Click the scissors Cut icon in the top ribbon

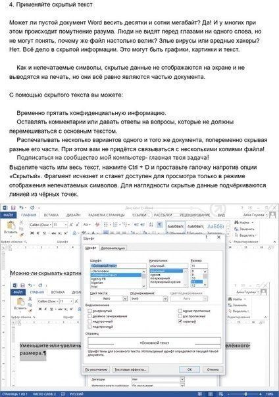point(21,222)
